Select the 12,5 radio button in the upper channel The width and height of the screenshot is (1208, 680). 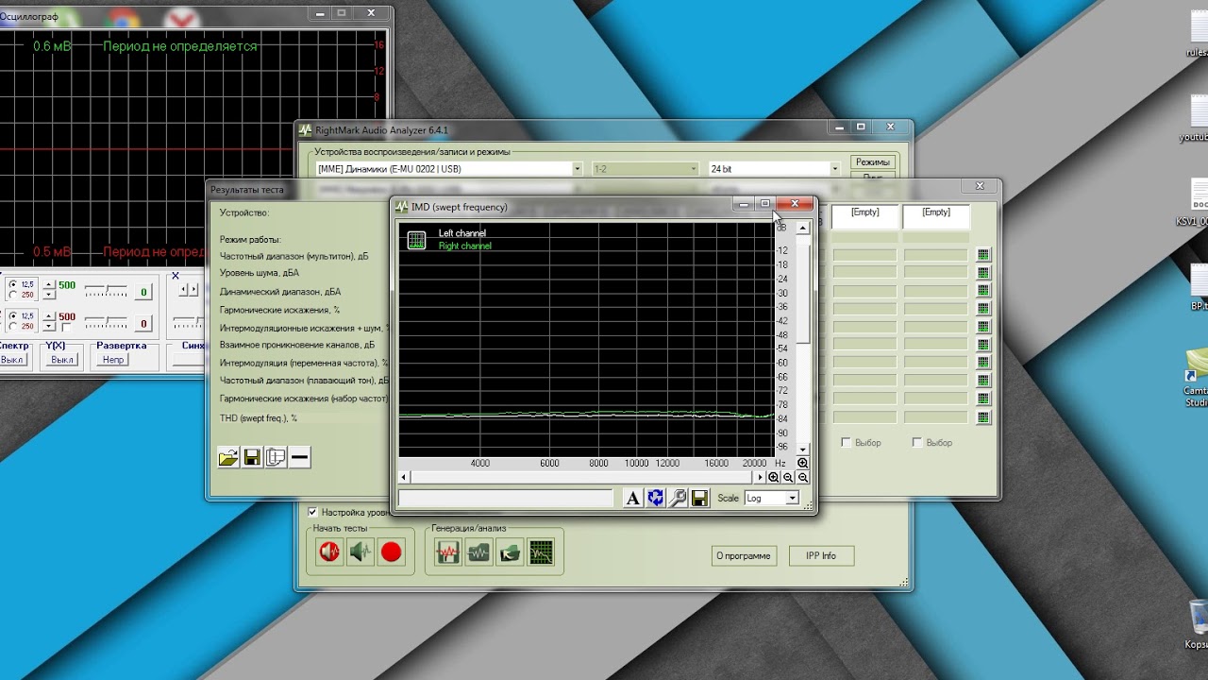pyautogui.click(x=12, y=284)
